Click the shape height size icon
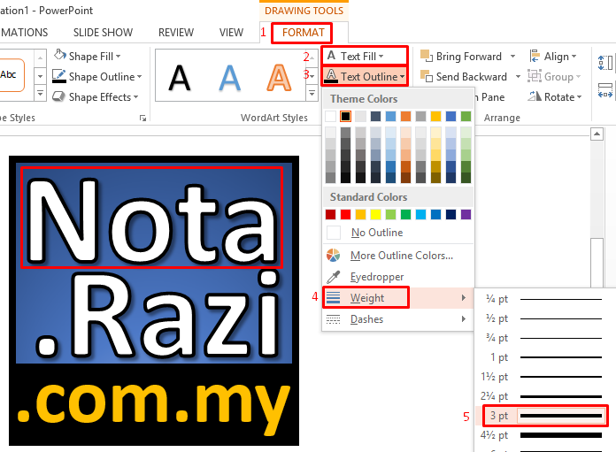 pos(605,63)
